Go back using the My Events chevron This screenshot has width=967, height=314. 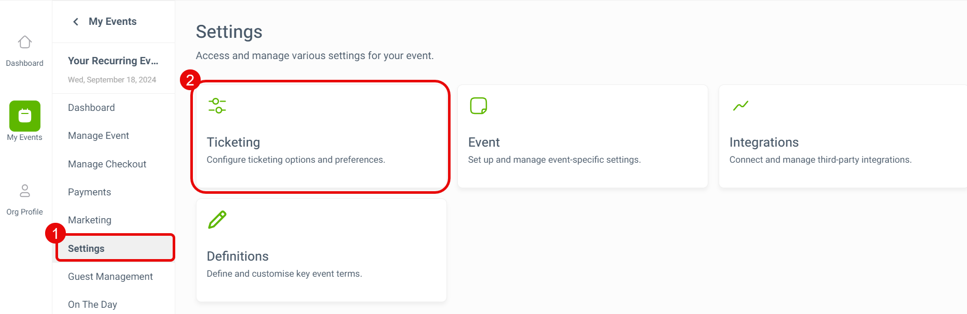coord(76,22)
